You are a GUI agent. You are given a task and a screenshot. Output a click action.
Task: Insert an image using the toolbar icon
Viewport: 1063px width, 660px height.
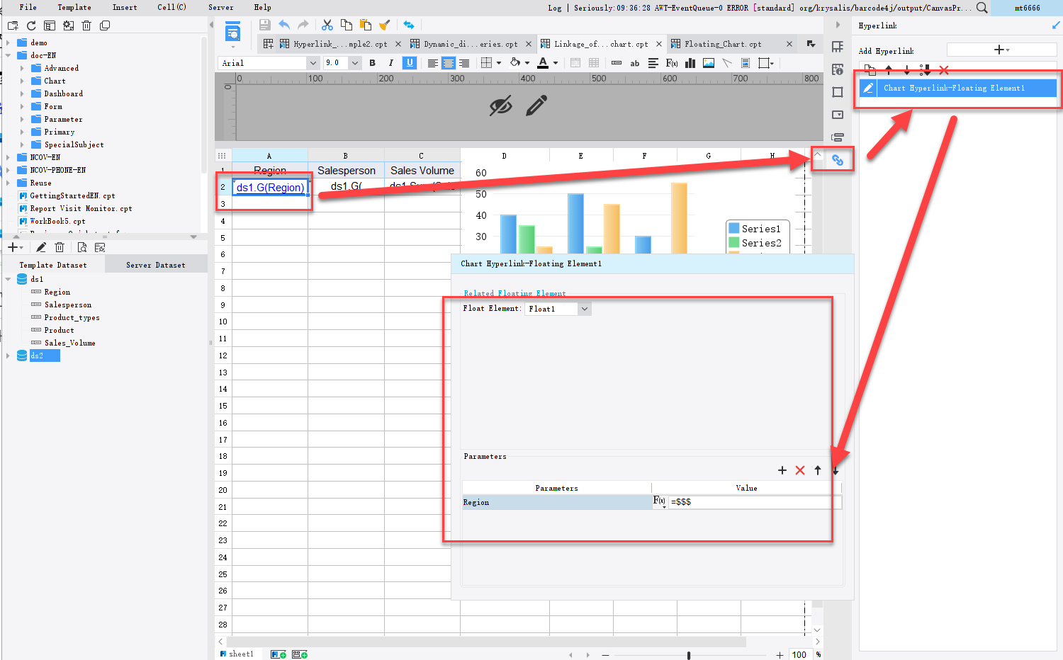click(x=708, y=63)
